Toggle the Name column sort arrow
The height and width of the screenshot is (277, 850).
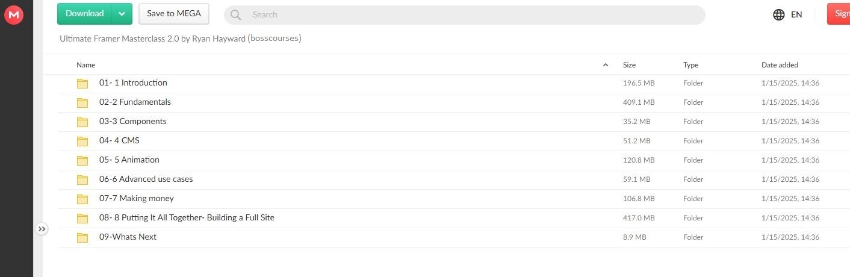[606, 65]
